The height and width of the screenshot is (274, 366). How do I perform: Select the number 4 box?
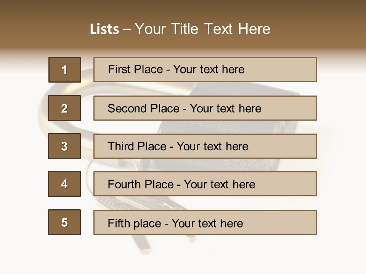pos(64,184)
